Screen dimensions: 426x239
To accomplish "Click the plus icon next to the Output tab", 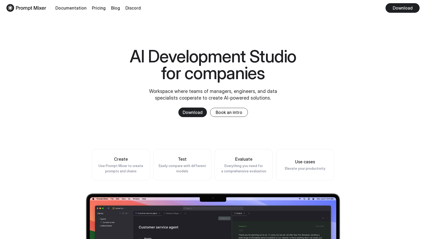I will click(x=249, y=213).
